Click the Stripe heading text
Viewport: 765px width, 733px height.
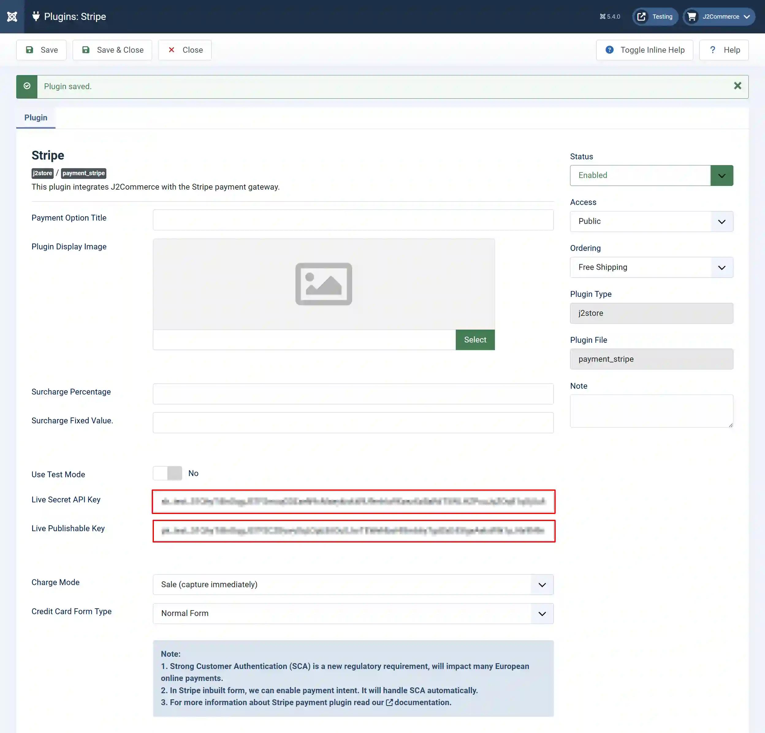point(48,155)
